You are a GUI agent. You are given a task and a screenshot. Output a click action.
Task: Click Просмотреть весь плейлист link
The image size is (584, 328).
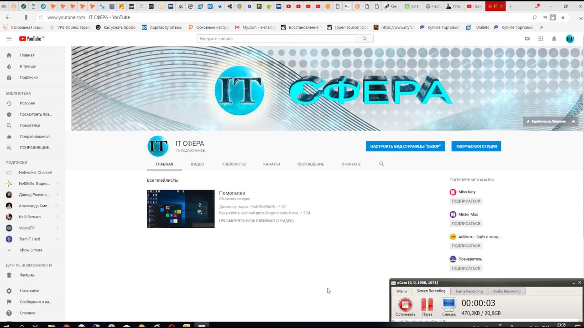coord(256,221)
